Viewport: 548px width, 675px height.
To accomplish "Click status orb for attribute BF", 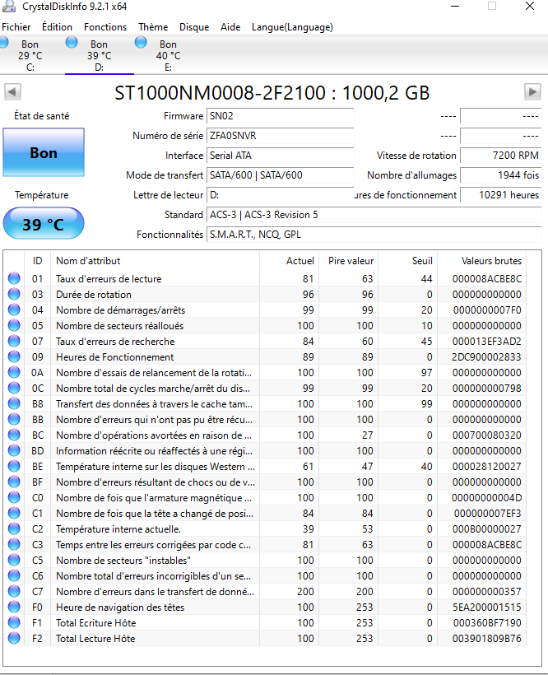I will [x=14, y=482].
